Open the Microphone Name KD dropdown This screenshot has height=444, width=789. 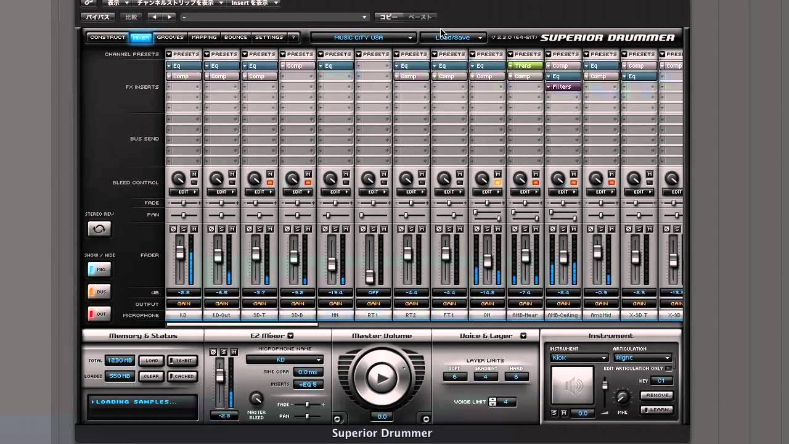point(284,360)
